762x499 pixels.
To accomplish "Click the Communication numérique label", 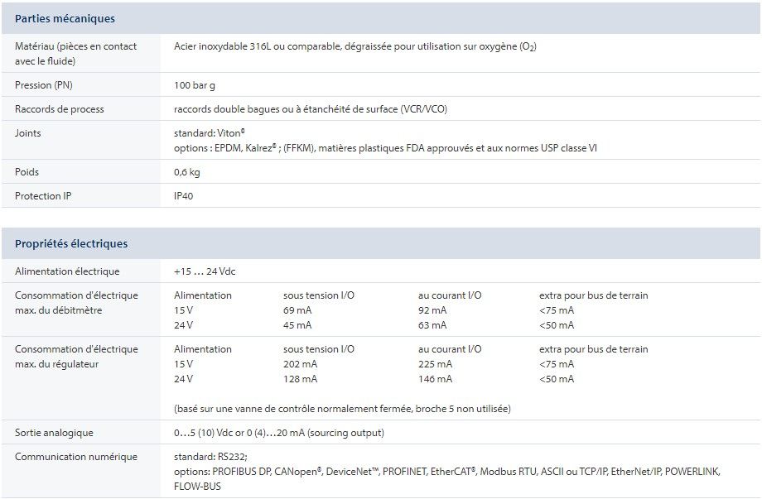I will (x=76, y=457).
